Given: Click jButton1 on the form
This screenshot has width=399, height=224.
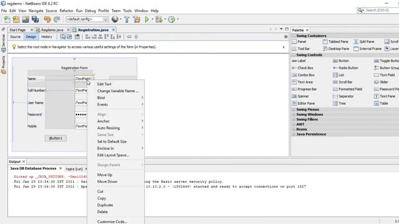Looking at the screenshot, I should click(55, 138).
